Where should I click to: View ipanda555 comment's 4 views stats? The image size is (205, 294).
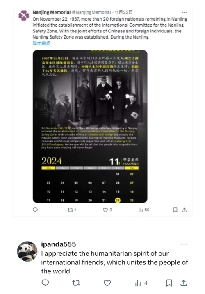[141, 283]
